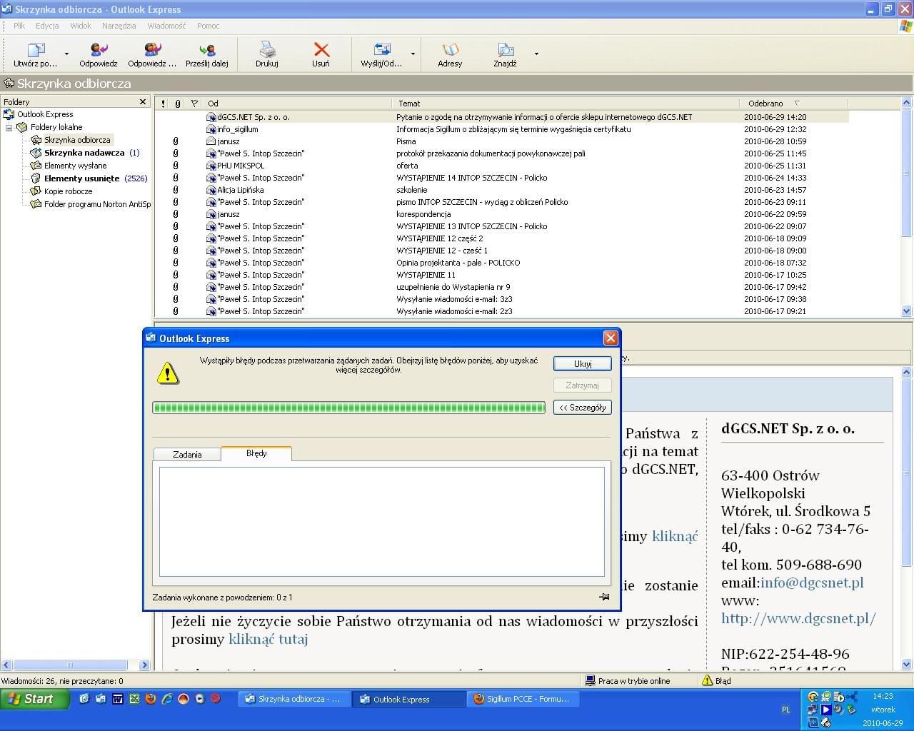
Task: Select message titled Opinia projektanta - pale - POLICKO
Action: pos(501,263)
